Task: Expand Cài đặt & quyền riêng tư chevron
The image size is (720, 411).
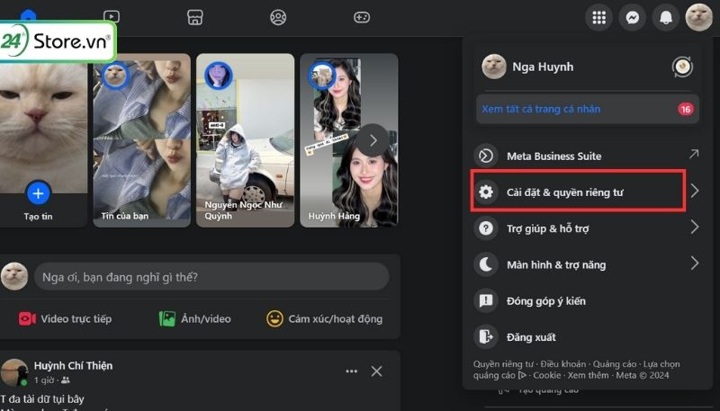Action: [694, 192]
